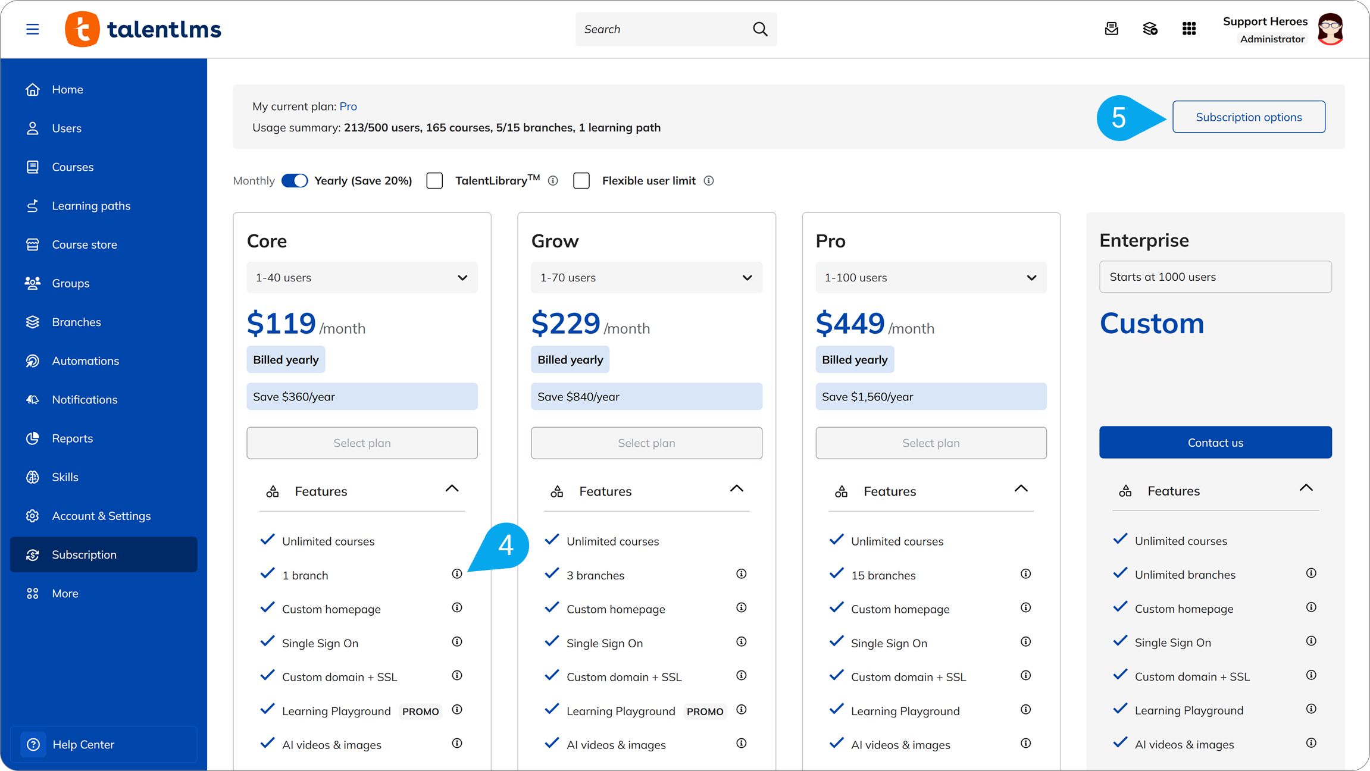
Task: Open Users in the sidebar
Action: 104,128
